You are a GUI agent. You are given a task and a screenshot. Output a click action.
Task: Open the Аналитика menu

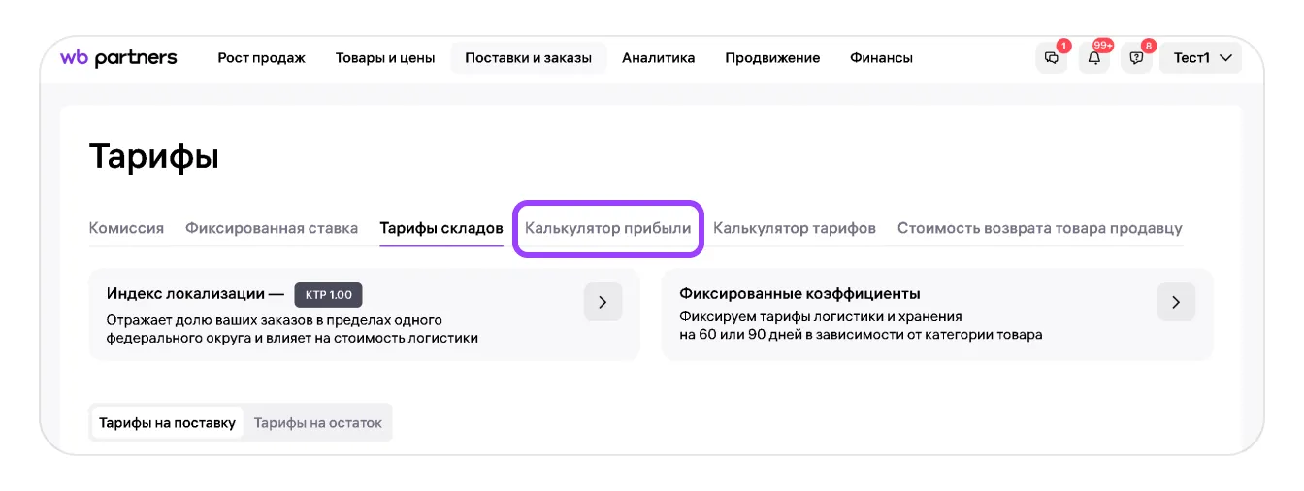(x=658, y=58)
